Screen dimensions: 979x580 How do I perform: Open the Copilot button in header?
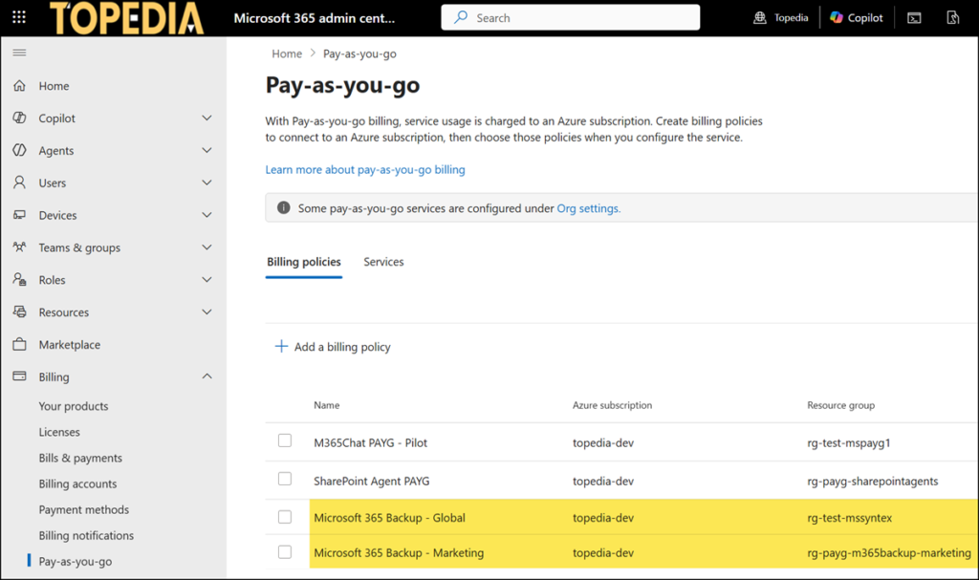(x=856, y=17)
